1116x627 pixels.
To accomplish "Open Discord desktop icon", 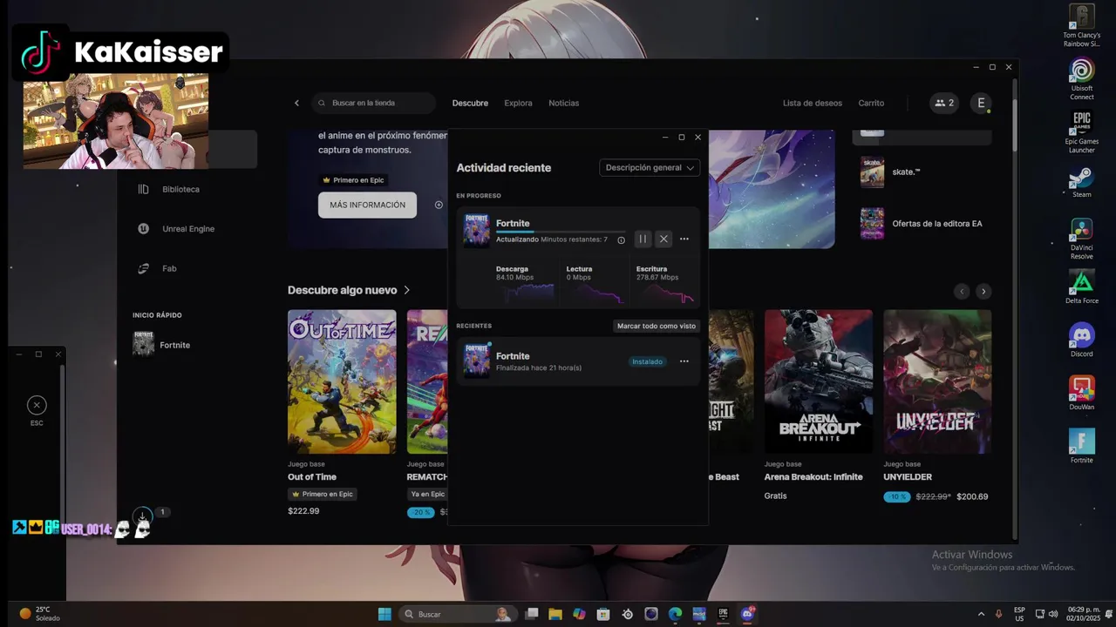I will point(1082,340).
